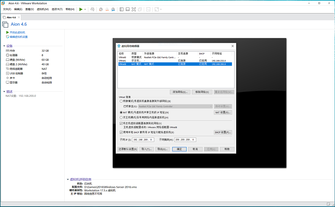Image resolution: width=335 pixels, height=207 pixels.
Task: Toggle the sidebar library view icon
Action: [122, 9]
